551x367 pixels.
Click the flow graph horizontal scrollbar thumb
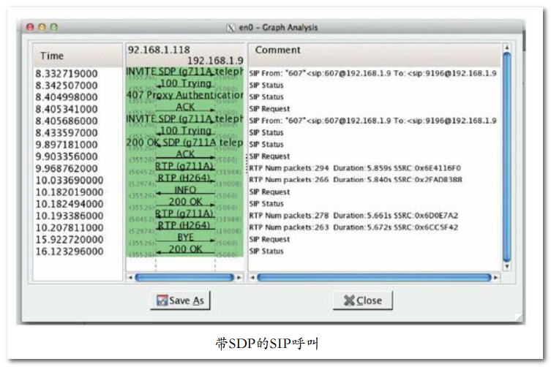[x=184, y=278]
